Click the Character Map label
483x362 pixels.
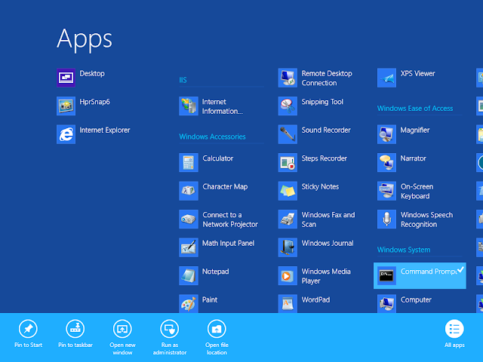tap(225, 187)
